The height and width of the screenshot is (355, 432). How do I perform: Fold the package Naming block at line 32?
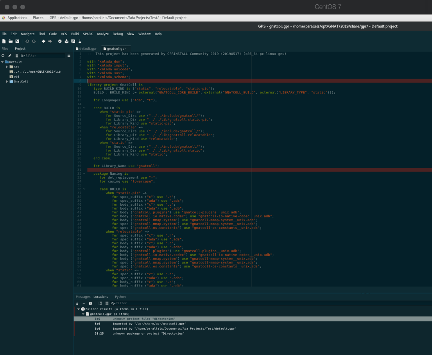[84, 173]
